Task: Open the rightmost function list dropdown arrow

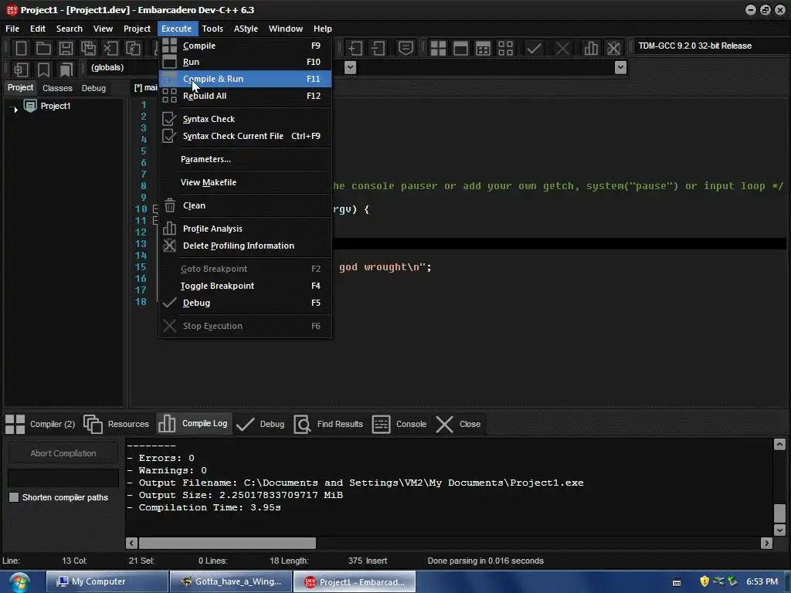Action: 621,68
